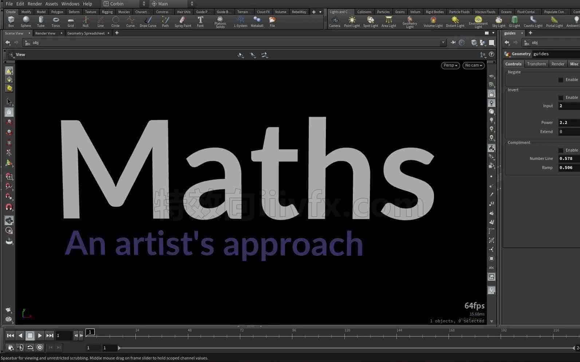Create a Point Light

(352, 22)
